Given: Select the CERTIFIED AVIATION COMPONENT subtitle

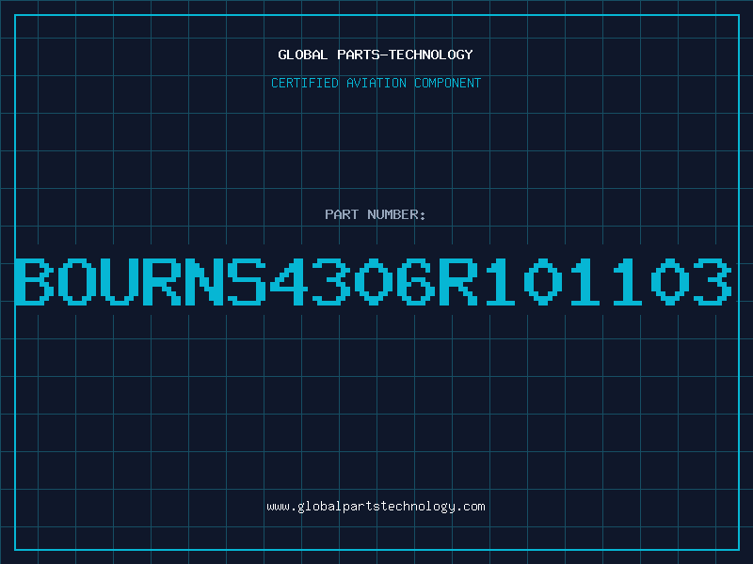Looking at the screenshot, I should pos(376,83).
